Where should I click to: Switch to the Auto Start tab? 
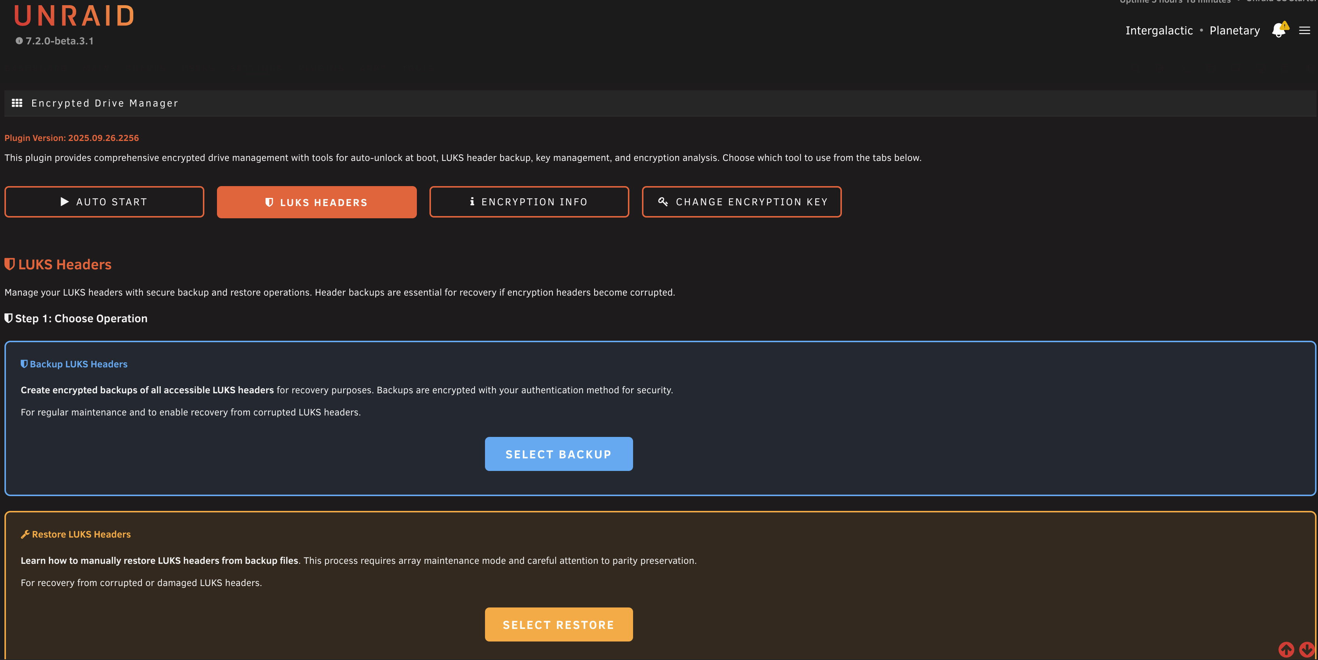[x=104, y=202]
